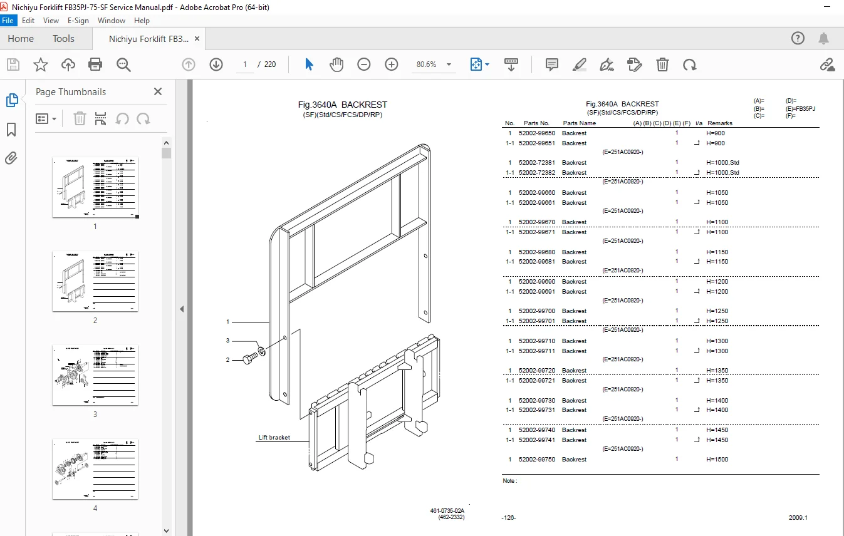Delete page with toolbar trash icon
This screenshot has height=536, width=844.
pos(662,64)
